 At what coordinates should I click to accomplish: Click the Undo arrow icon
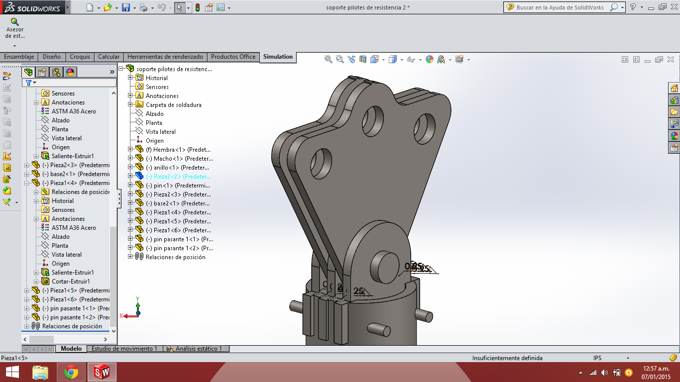pyautogui.click(x=161, y=7)
